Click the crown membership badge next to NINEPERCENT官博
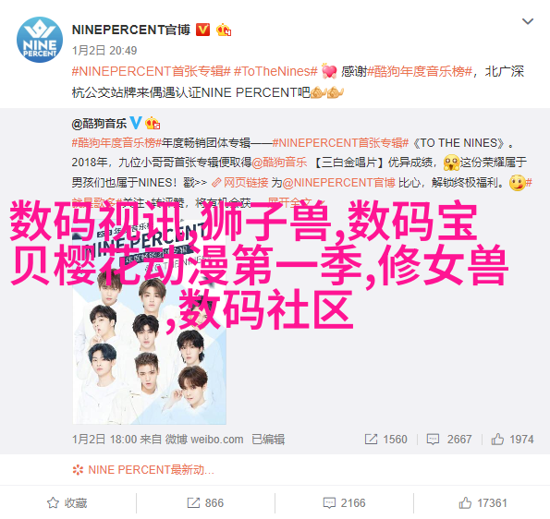The width and height of the screenshot is (550, 519). point(224,30)
